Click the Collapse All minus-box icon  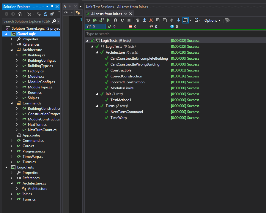pos(165,20)
